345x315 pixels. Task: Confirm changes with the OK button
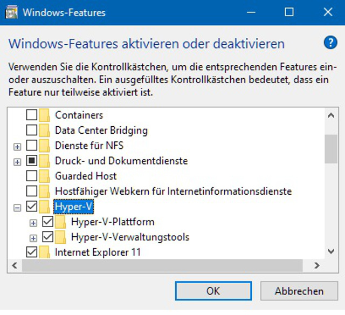click(213, 291)
